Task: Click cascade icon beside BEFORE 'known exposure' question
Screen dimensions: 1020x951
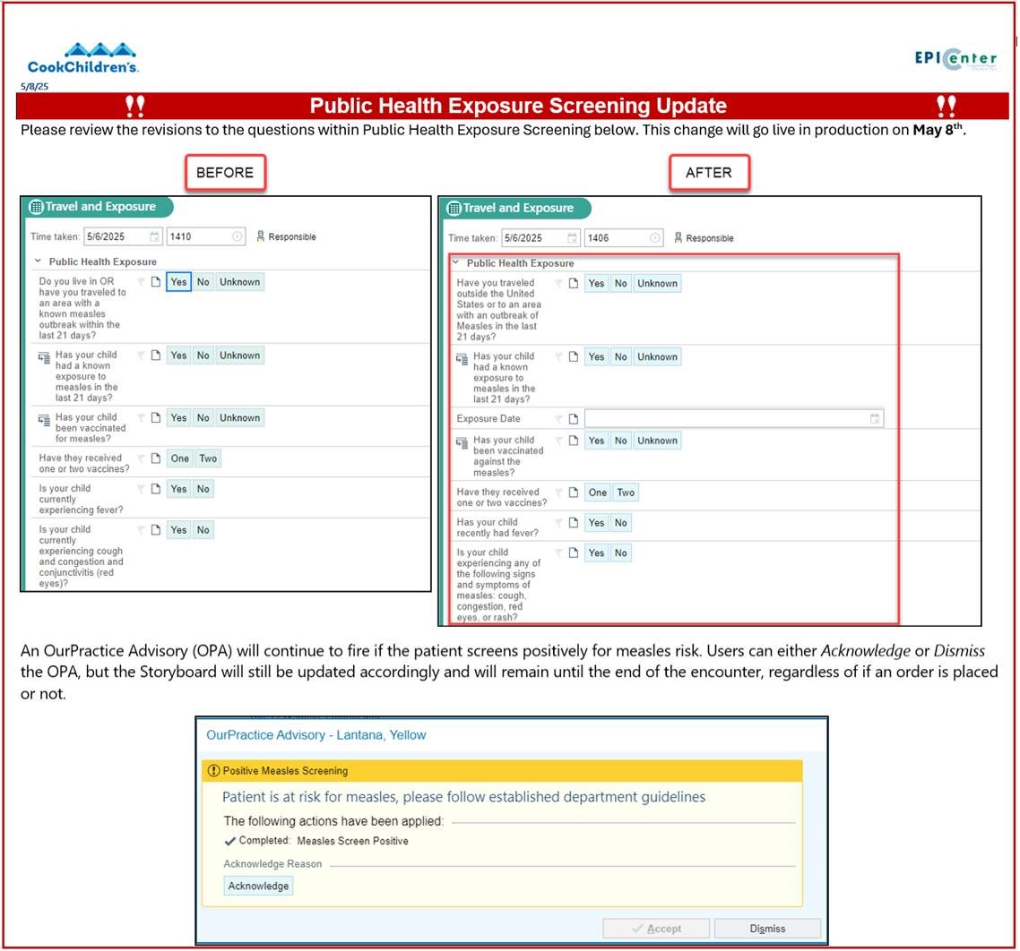Action: coord(44,357)
